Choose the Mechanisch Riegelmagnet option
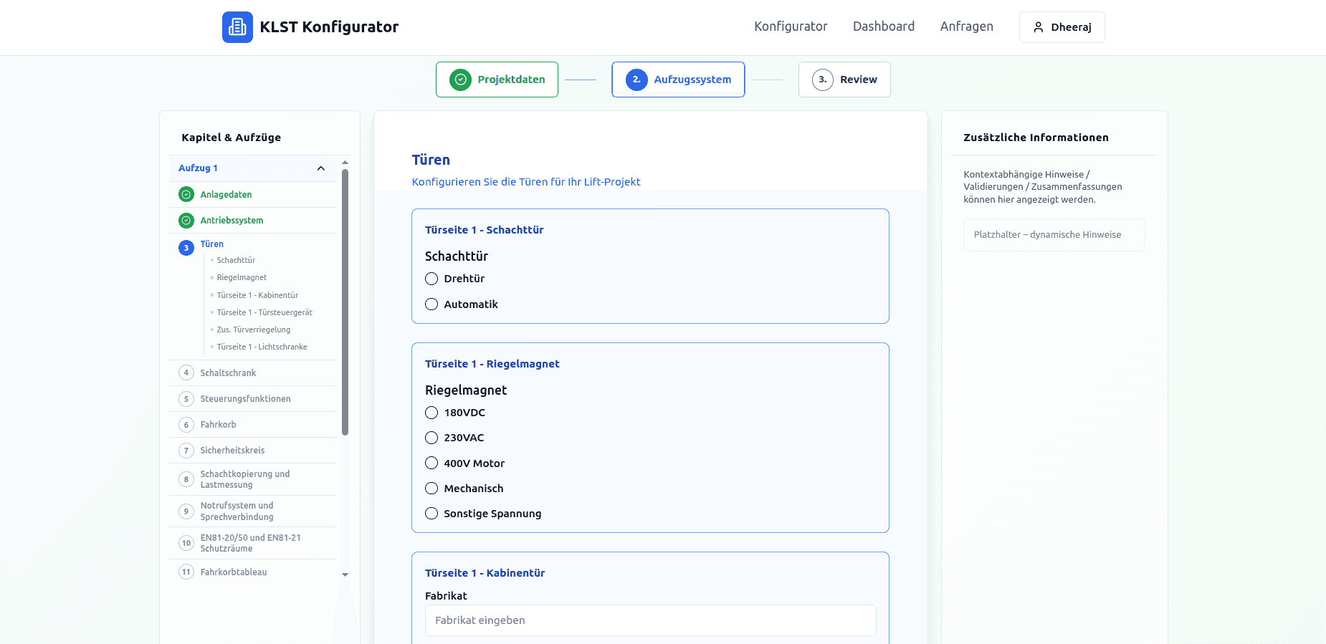 [431, 489]
